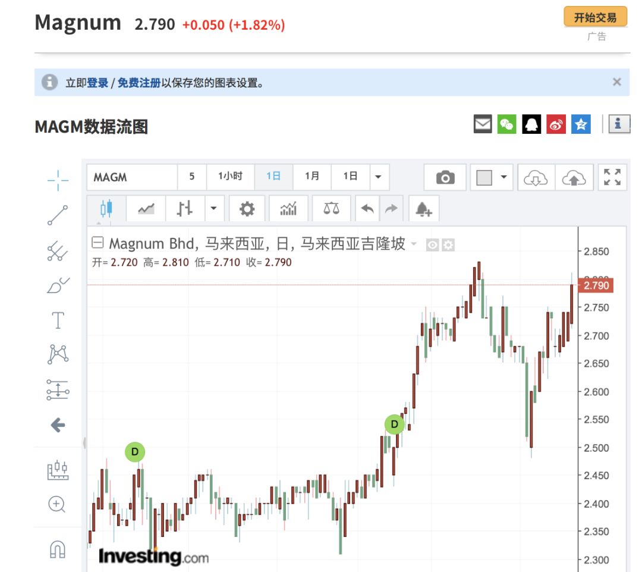The height and width of the screenshot is (572, 642).
Task: Activate the zoom in tool
Action: click(x=57, y=504)
